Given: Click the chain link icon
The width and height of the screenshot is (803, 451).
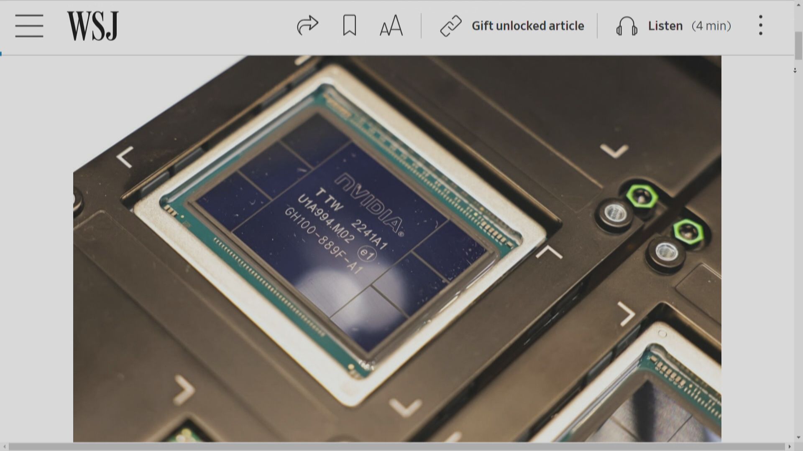Looking at the screenshot, I should tap(451, 26).
